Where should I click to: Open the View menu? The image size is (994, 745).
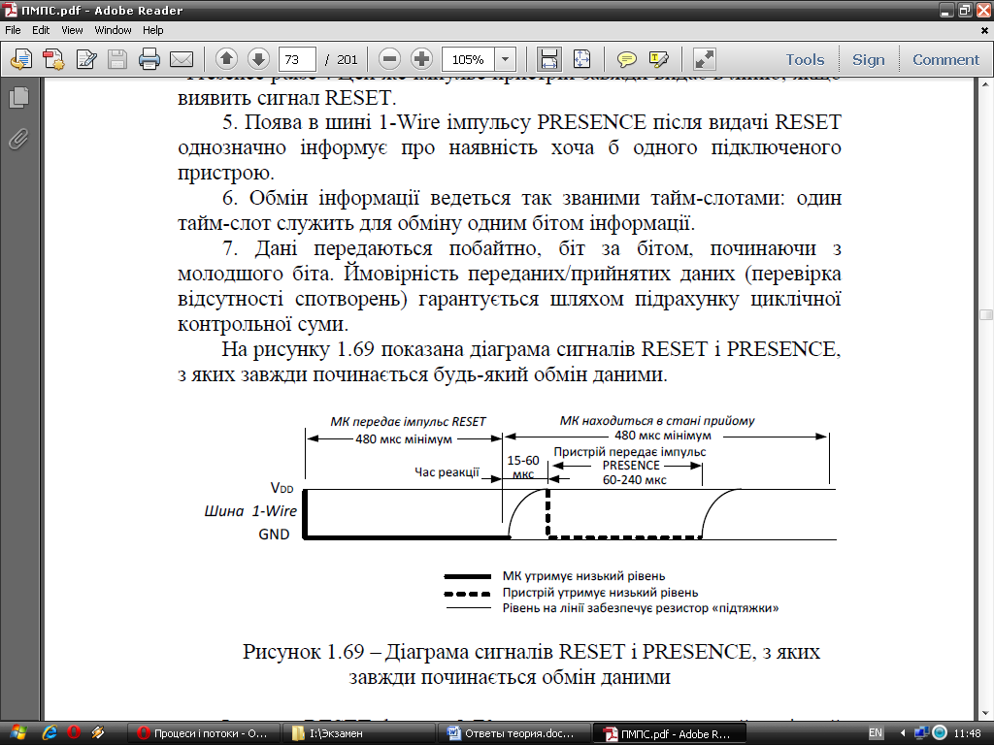pyautogui.click(x=72, y=30)
